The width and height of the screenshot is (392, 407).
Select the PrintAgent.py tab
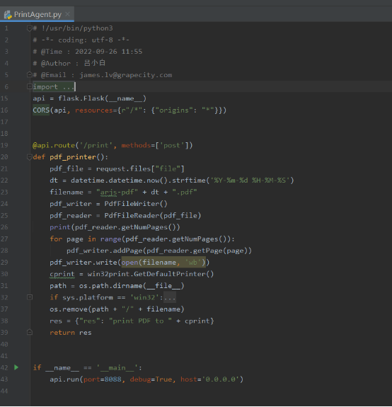click(37, 14)
